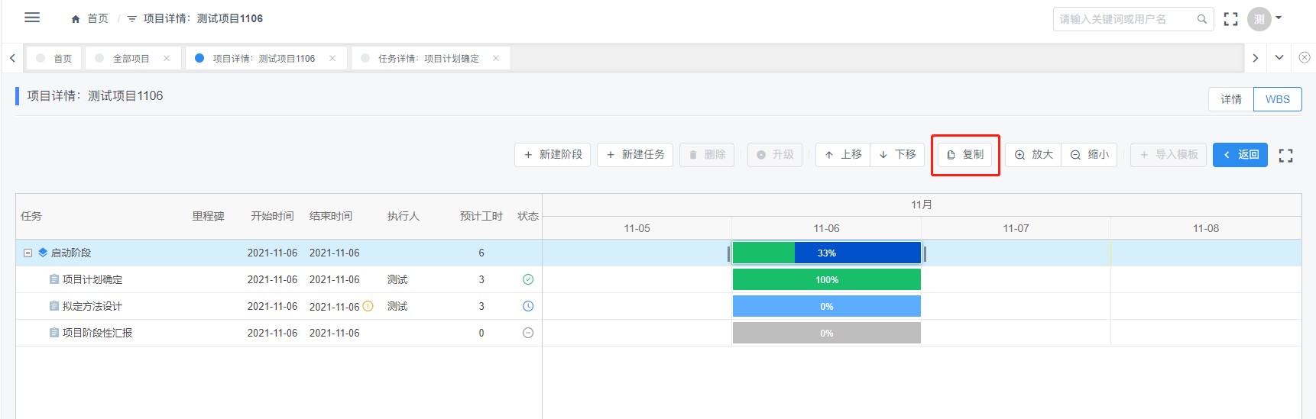Click the 新建任务 button

click(x=635, y=154)
